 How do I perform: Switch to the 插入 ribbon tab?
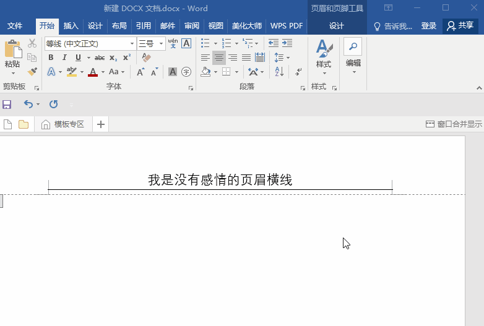click(71, 26)
